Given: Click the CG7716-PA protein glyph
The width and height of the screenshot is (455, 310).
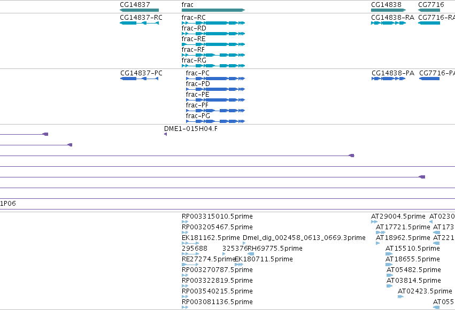Looking at the screenshot, I should coord(429,79).
